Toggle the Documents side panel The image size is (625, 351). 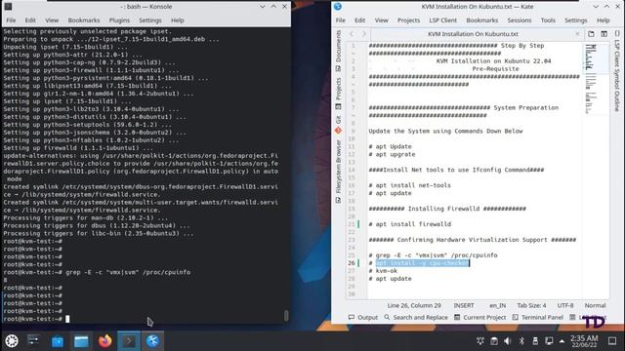339,51
